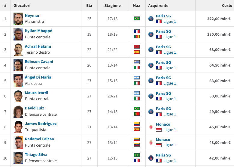The width and height of the screenshot is (234, 167).
Task: Open the Monaco club link for Radamel Falcao
Action: (163, 140)
